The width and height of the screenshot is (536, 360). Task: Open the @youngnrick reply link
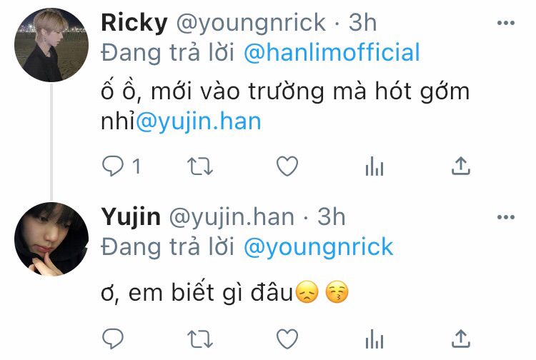pos(319,246)
